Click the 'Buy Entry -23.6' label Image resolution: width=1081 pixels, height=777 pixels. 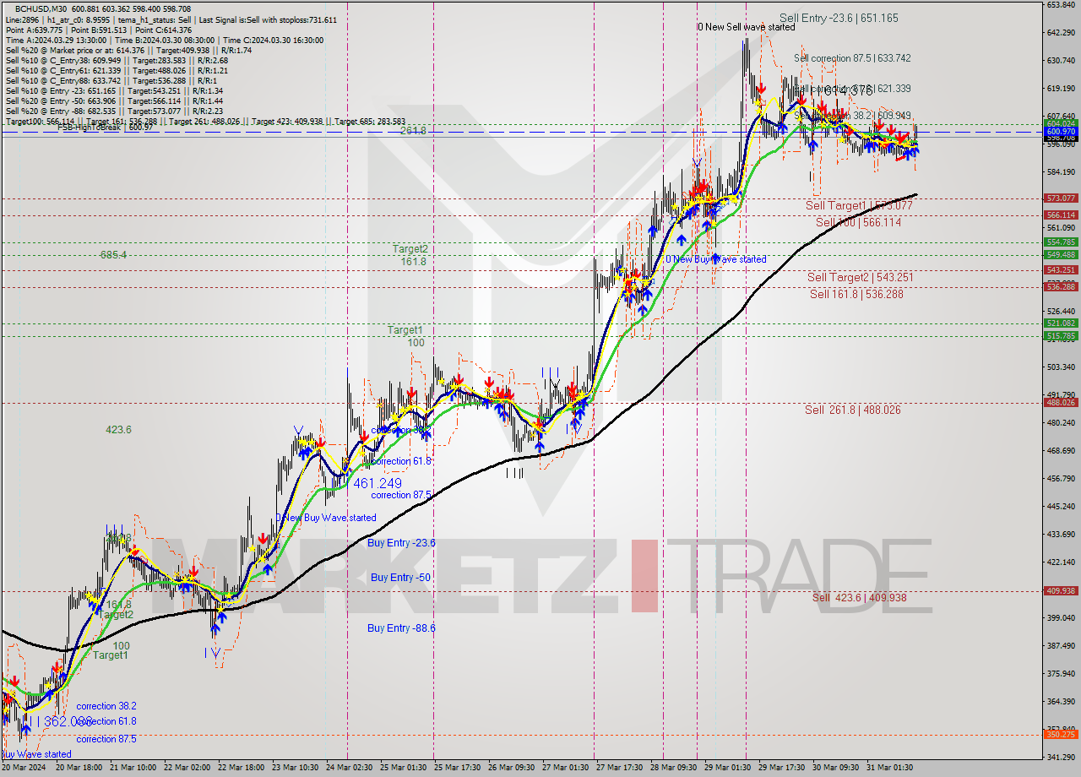coord(401,543)
